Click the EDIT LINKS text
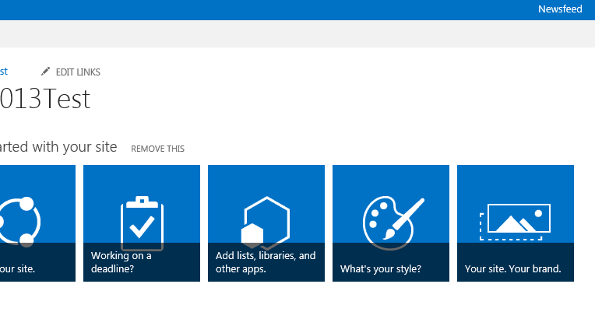 click(x=78, y=72)
